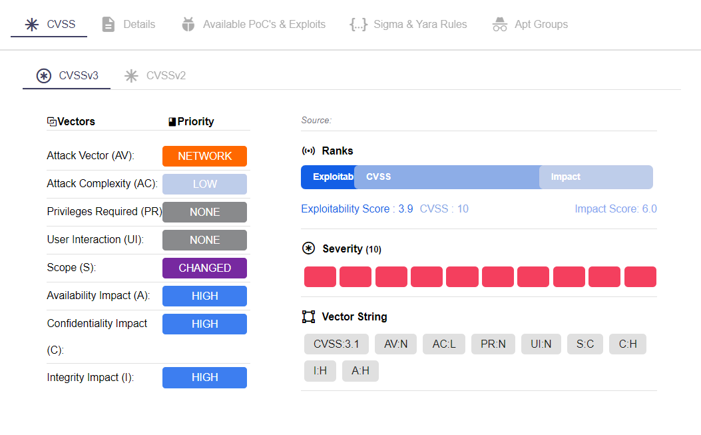Click the first red severity block
701x435 pixels.
[x=320, y=276]
